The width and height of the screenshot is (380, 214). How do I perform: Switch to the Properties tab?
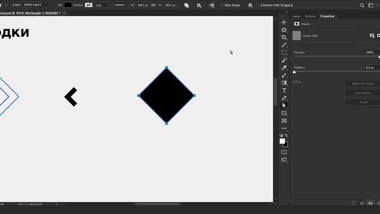pyautogui.click(x=327, y=16)
